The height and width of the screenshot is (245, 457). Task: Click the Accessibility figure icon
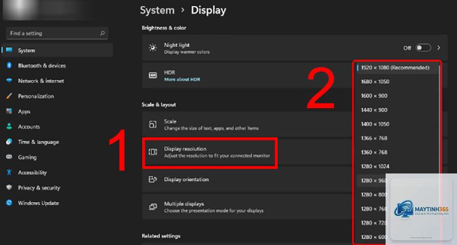[x=9, y=172]
